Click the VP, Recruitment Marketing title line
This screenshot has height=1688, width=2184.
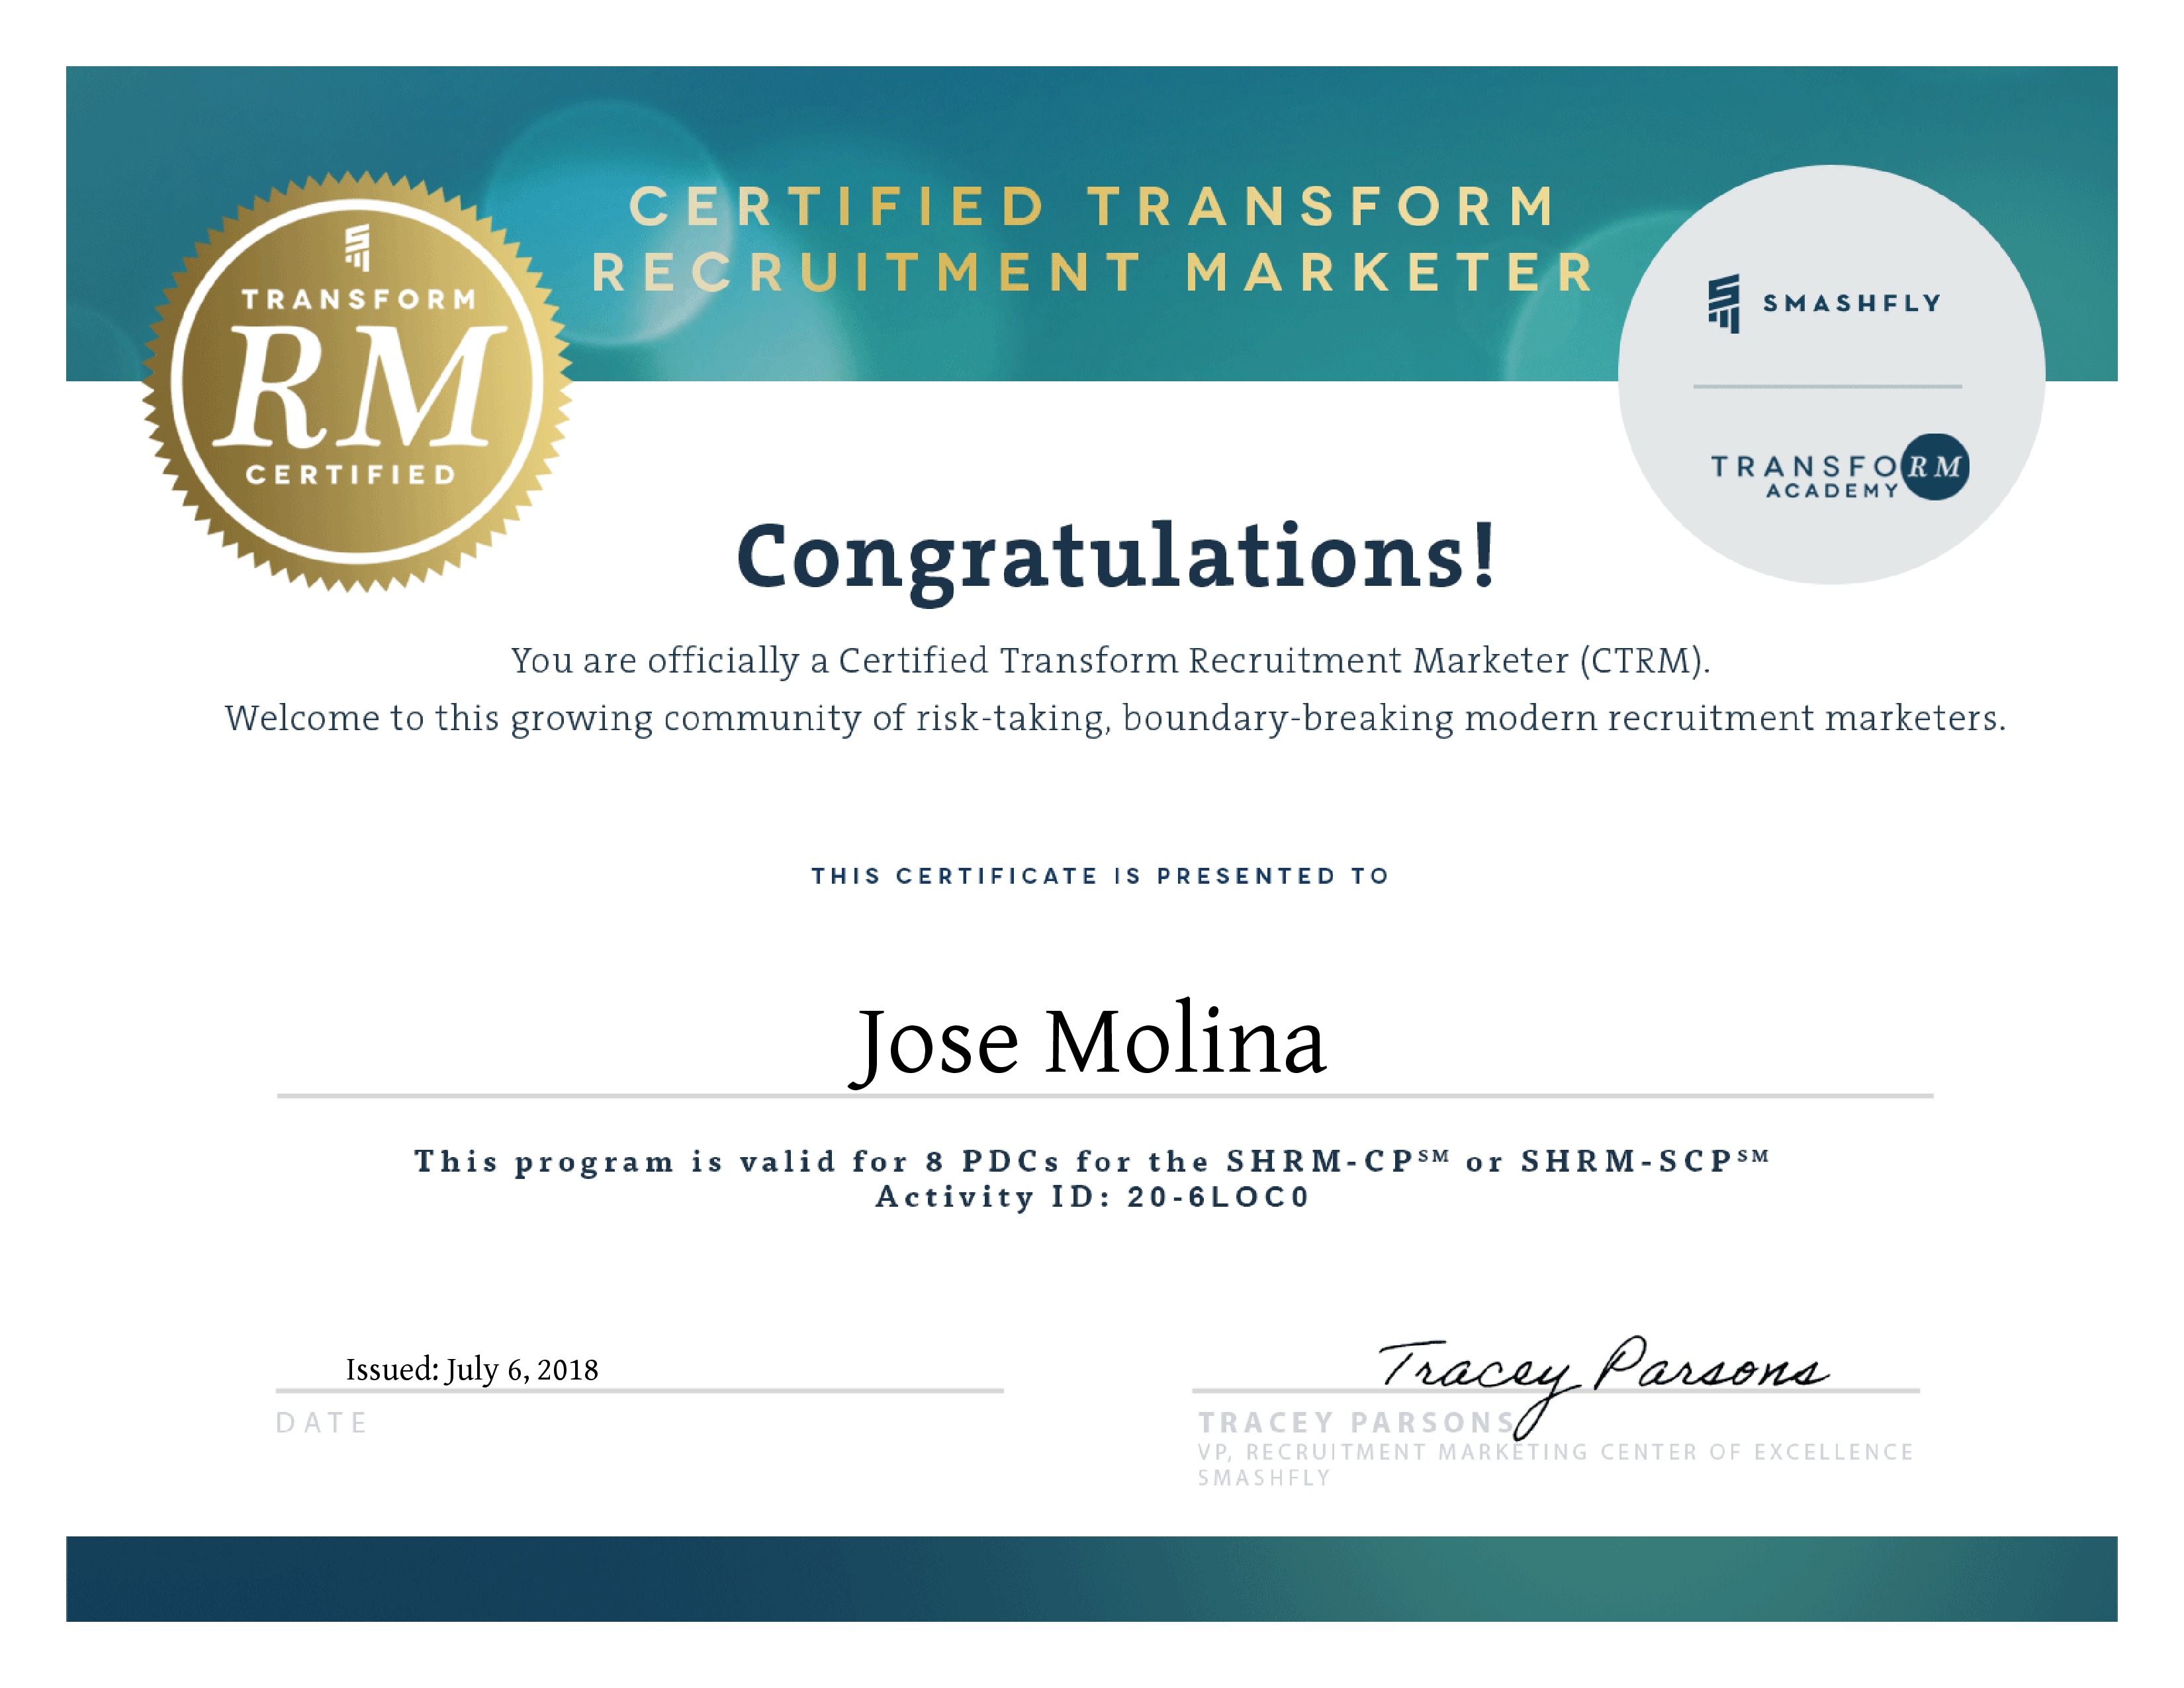click(1555, 1452)
